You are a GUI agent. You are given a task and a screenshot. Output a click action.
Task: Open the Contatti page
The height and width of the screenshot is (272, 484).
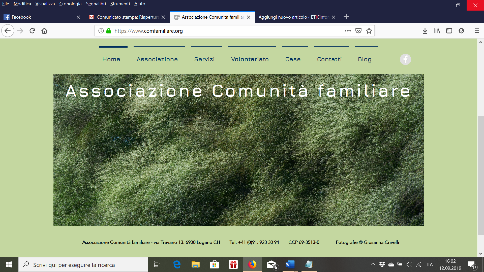pyautogui.click(x=329, y=59)
